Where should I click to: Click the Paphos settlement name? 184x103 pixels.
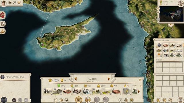92,79
